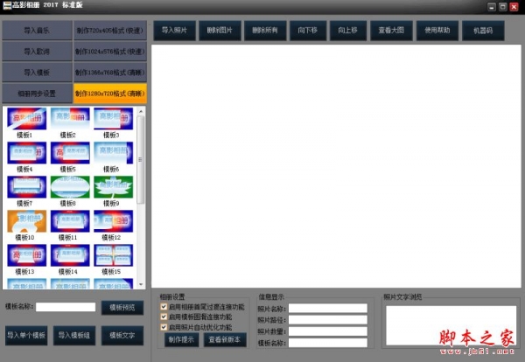
Task: Select template thumbnail 模板6
Action: [113, 153]
